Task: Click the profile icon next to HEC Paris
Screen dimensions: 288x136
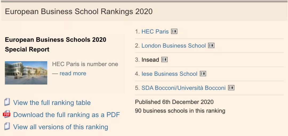Action: tap(174, 32)
